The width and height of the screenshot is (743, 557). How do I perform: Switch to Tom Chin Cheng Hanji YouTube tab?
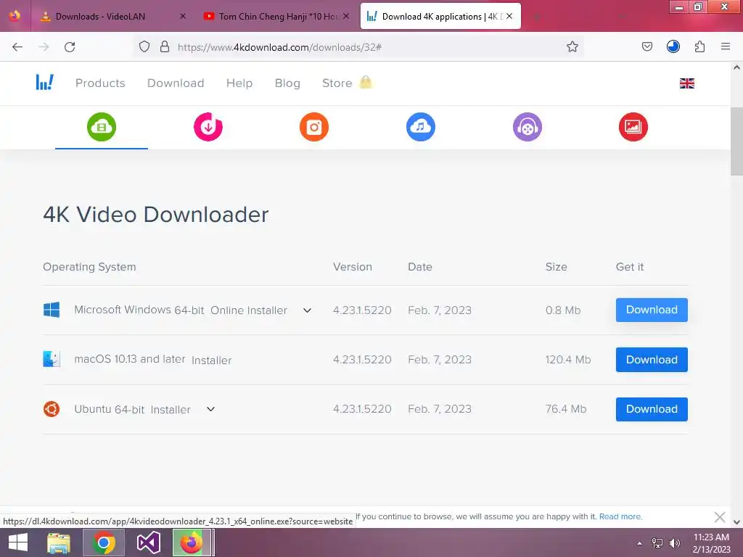click(x=278, y=16)
